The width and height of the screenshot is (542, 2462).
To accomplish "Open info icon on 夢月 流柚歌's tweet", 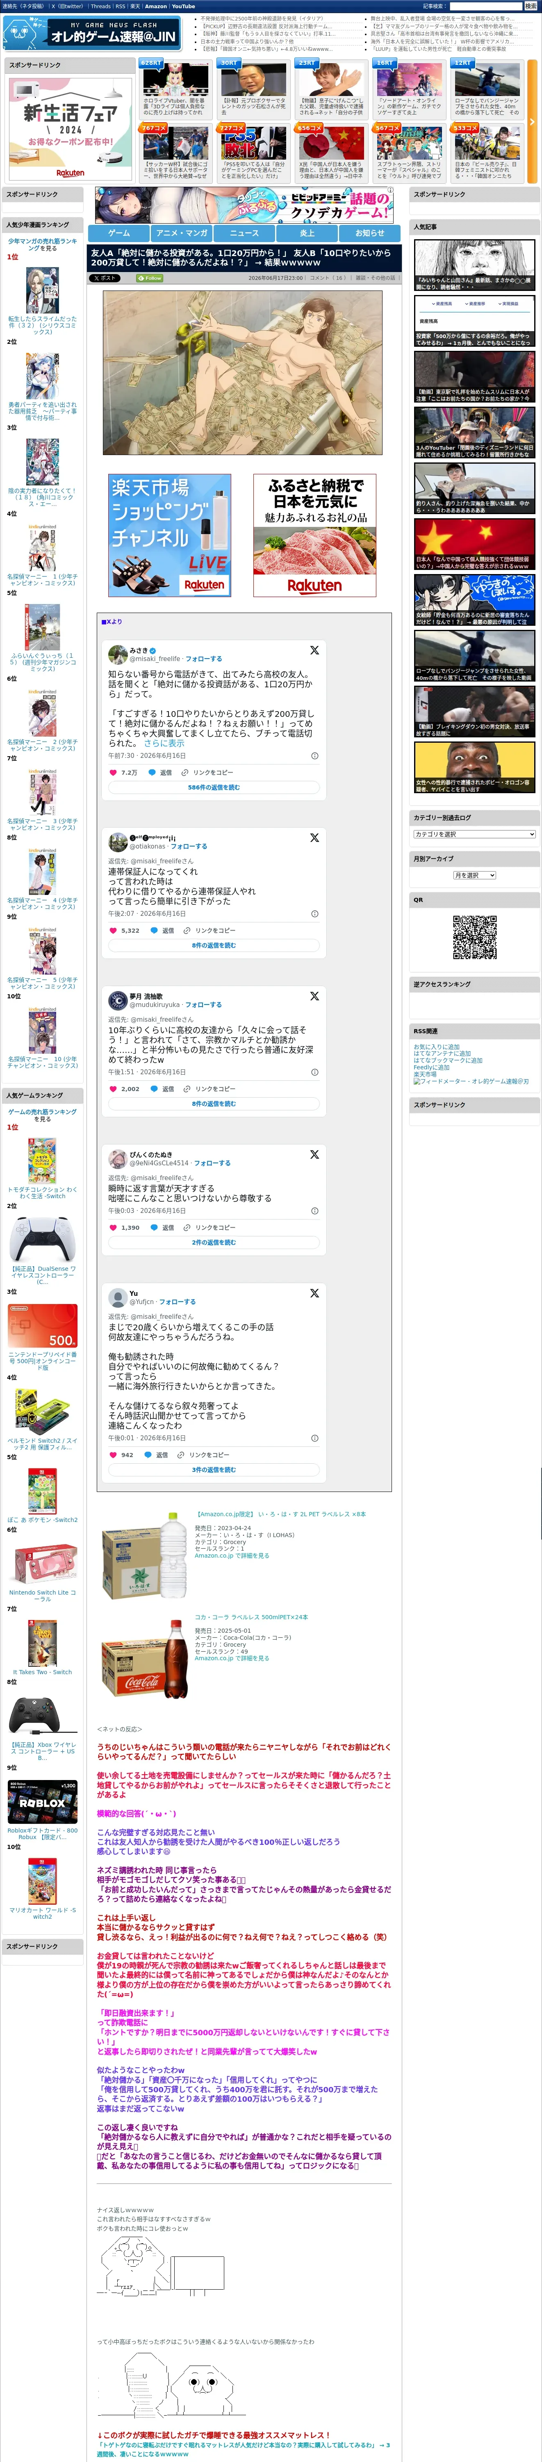I will (x=315, y=1072).
